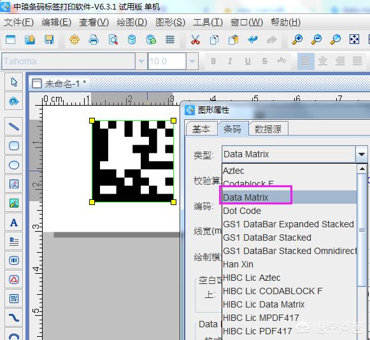This screenshot has width=370, height=340.
Task: Paste clipboard icon in toolbar
Action: tap(234, 39)
